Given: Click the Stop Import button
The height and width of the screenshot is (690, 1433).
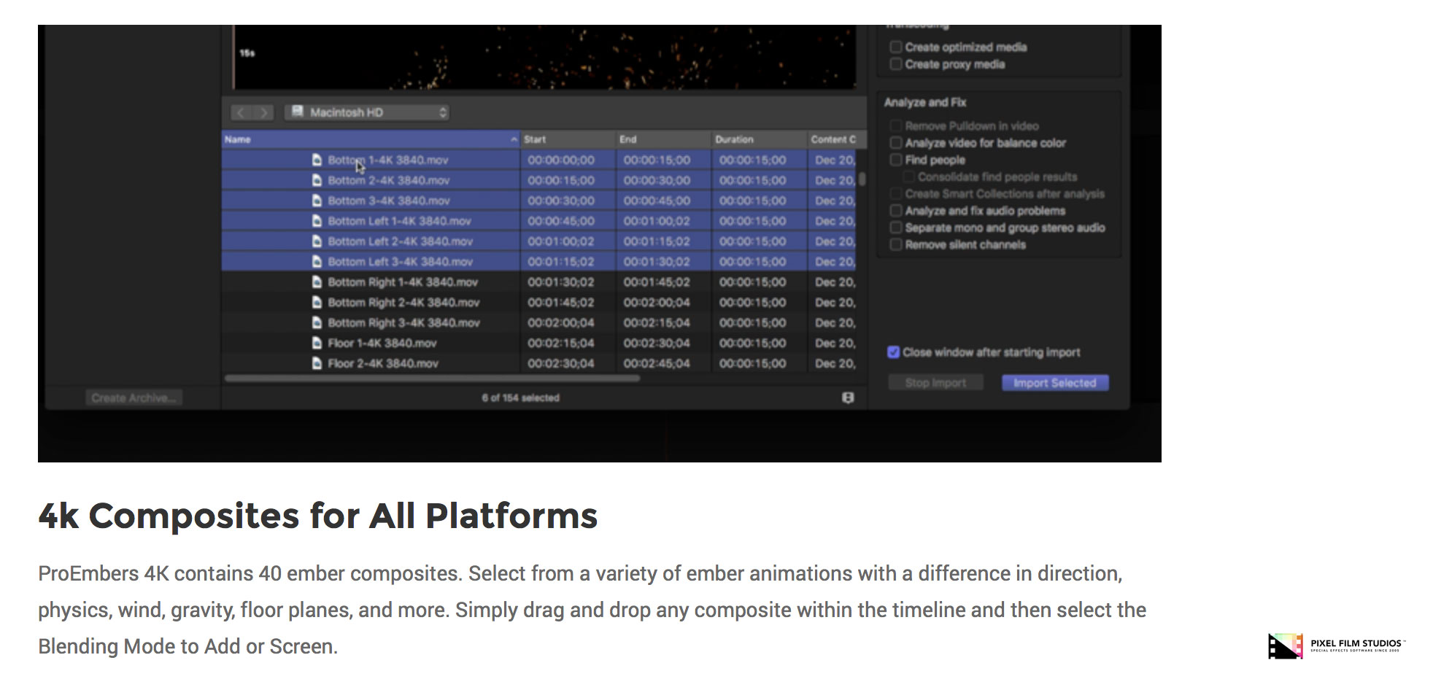Looking at the screenshot, I should coord(935,383).
